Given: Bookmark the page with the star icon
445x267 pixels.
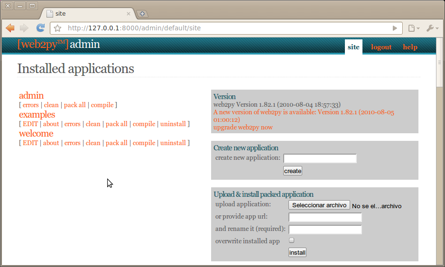Looking at the screenshot, I should pos(57,28).
